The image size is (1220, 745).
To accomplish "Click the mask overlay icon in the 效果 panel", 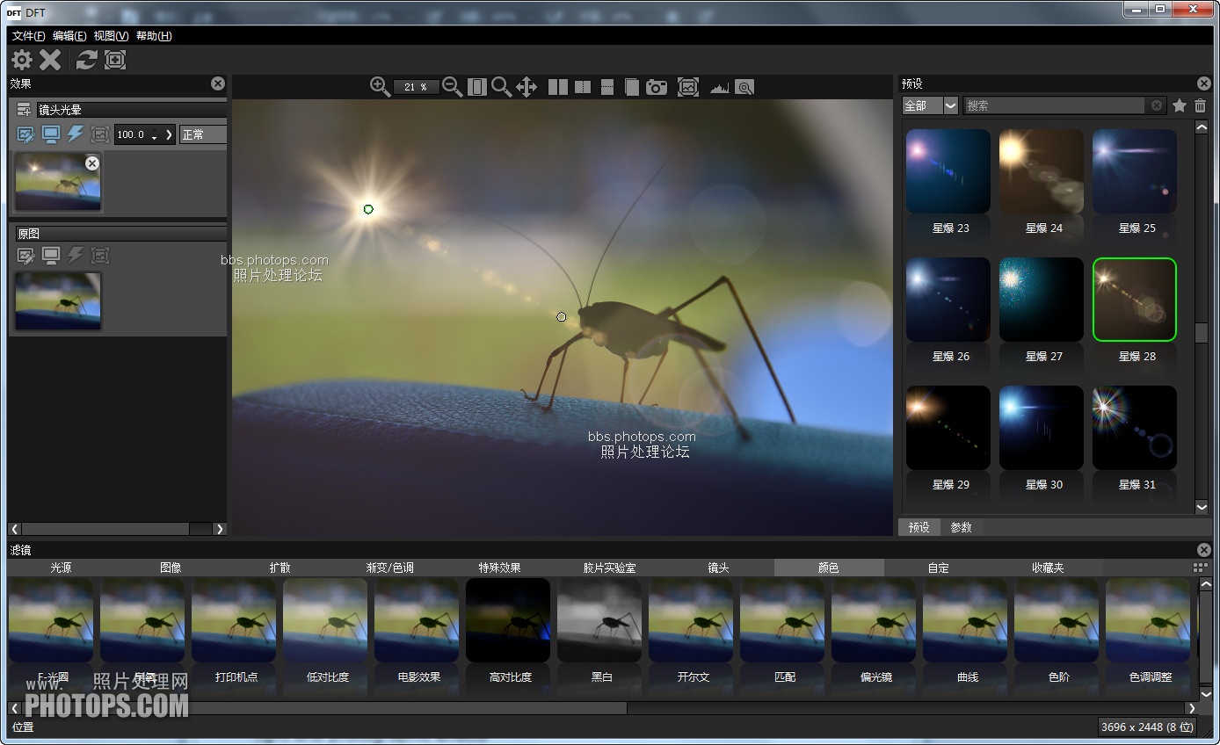I will click(x=100, y=134).
